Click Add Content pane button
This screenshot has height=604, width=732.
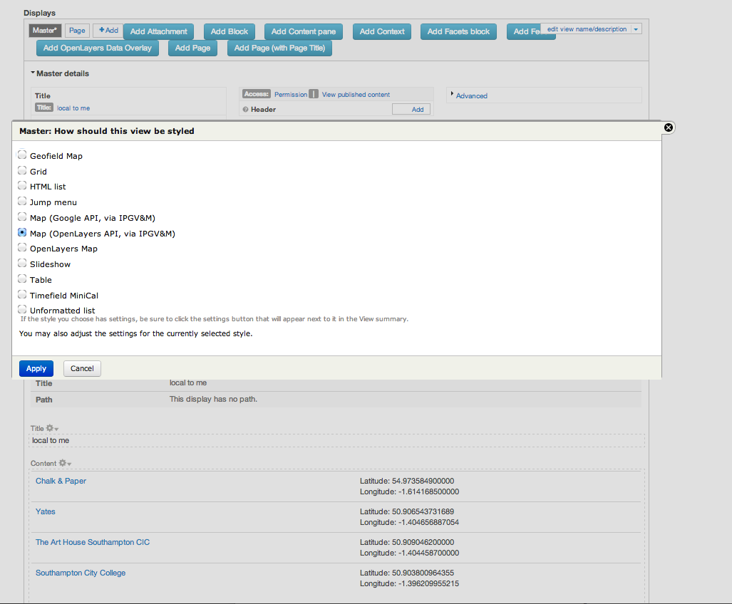coord(304,32)
